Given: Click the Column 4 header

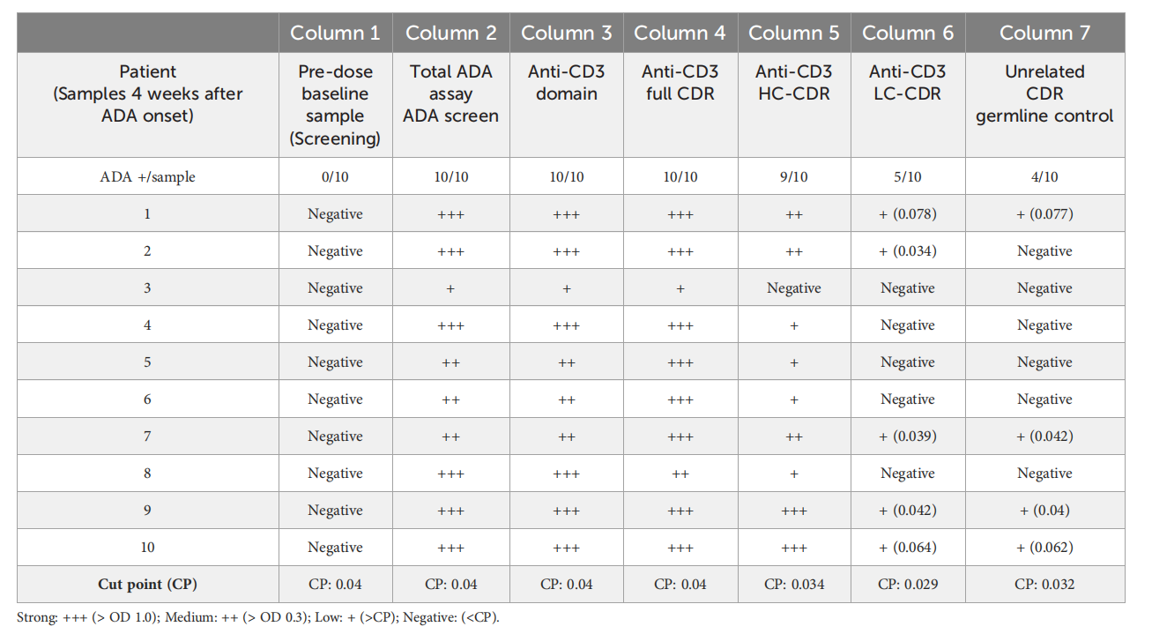Looking at the screenshot, I should tap(680, 34).
